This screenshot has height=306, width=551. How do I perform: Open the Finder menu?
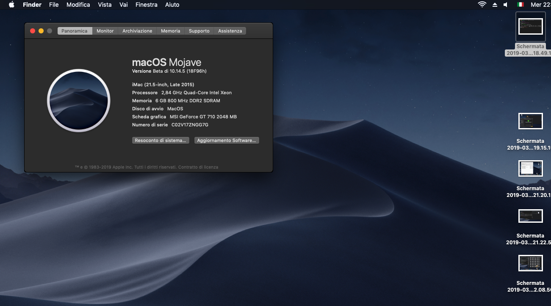(x=32, y=5)
